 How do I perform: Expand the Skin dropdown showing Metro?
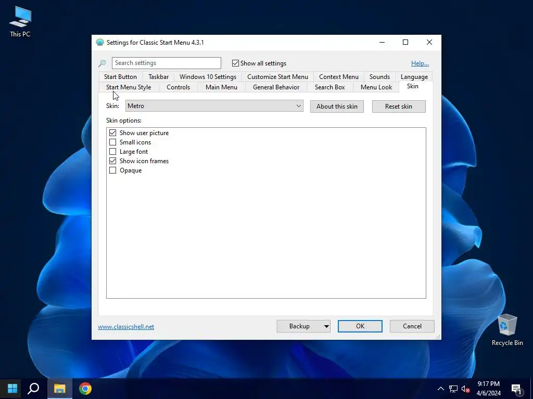pyautogui.click(x=214, y=106)
